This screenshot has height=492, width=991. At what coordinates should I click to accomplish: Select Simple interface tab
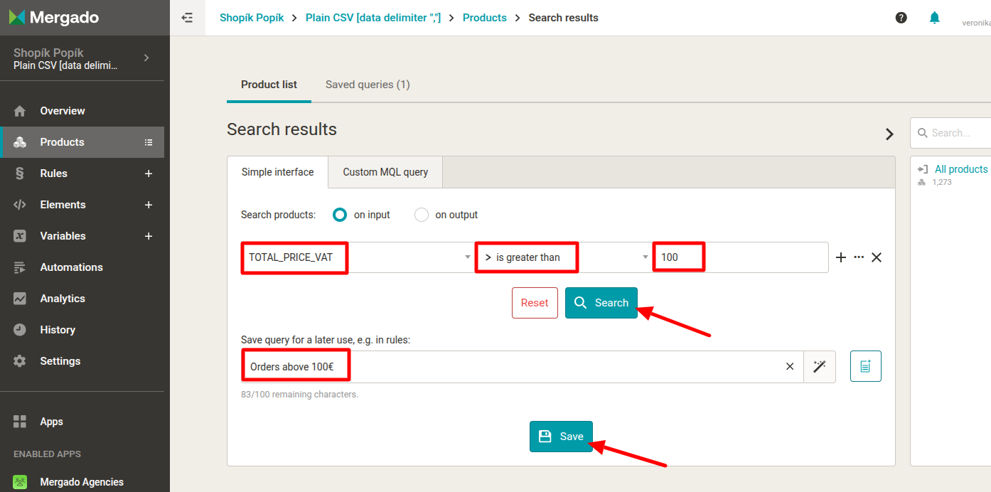point(278,172)
